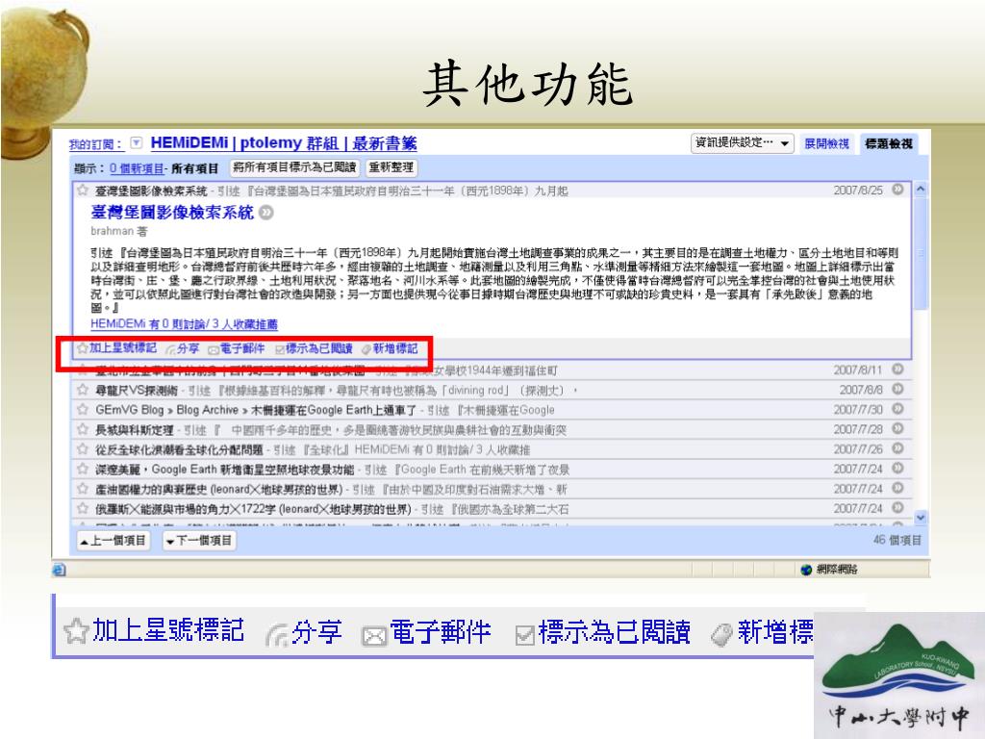
Task: Go to 上一個項目
Action: point(114,541)
